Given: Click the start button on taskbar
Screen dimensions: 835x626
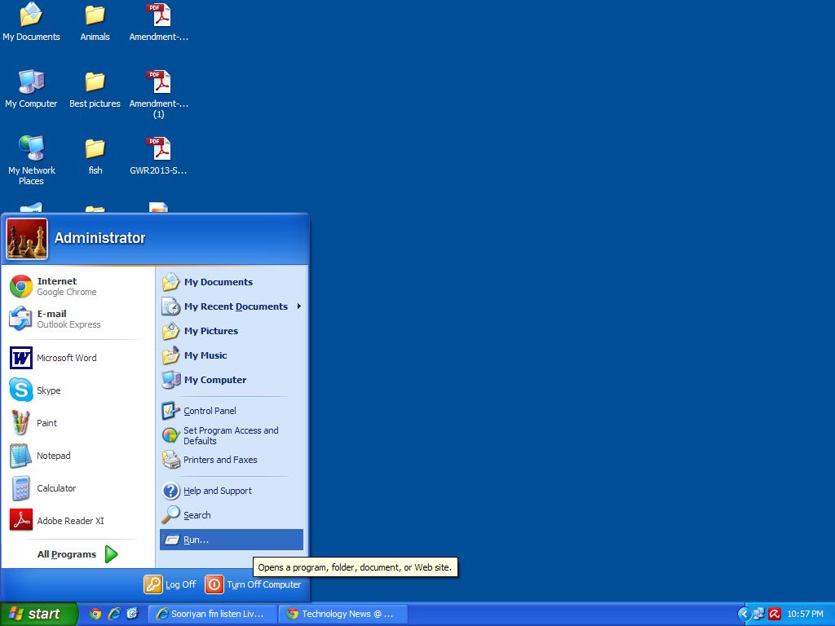Looking at the screenshot, I should point(38,614).
